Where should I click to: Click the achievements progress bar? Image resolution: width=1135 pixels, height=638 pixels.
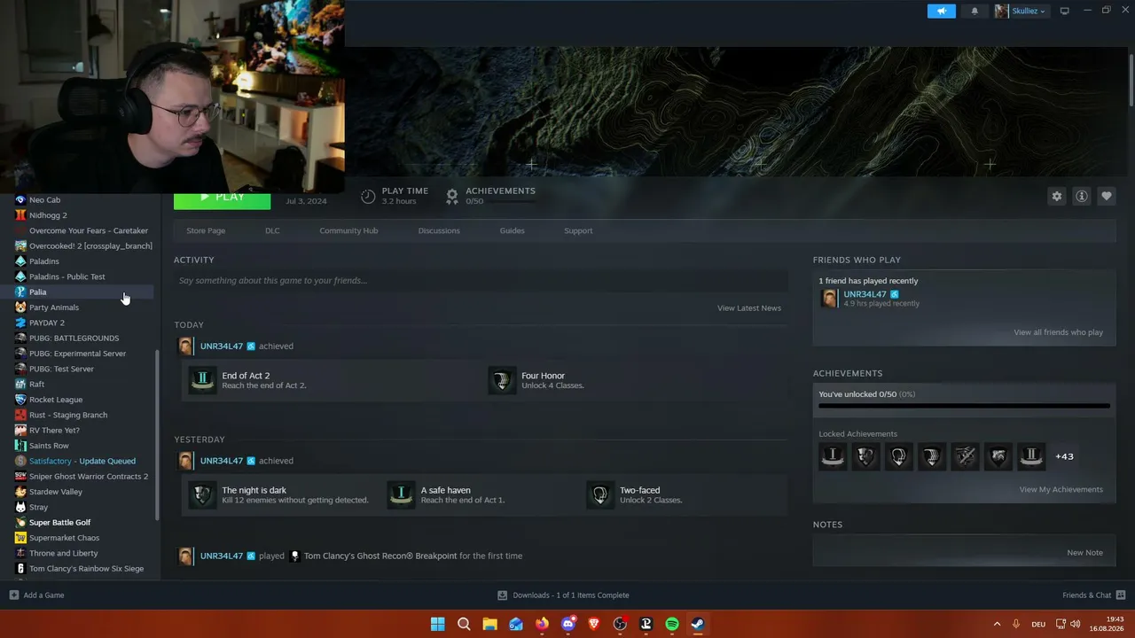(x=964, y=407)
